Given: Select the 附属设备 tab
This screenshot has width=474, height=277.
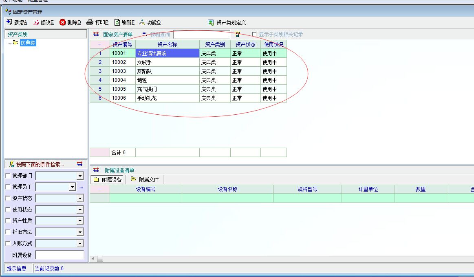Looking at the screenshot, I should coord(108,179).
